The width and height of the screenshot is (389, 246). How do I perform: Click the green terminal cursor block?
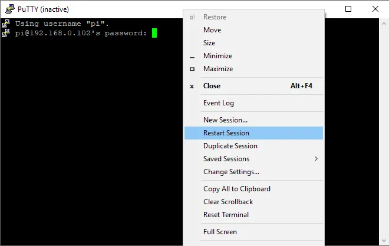(x=154, y=33)
